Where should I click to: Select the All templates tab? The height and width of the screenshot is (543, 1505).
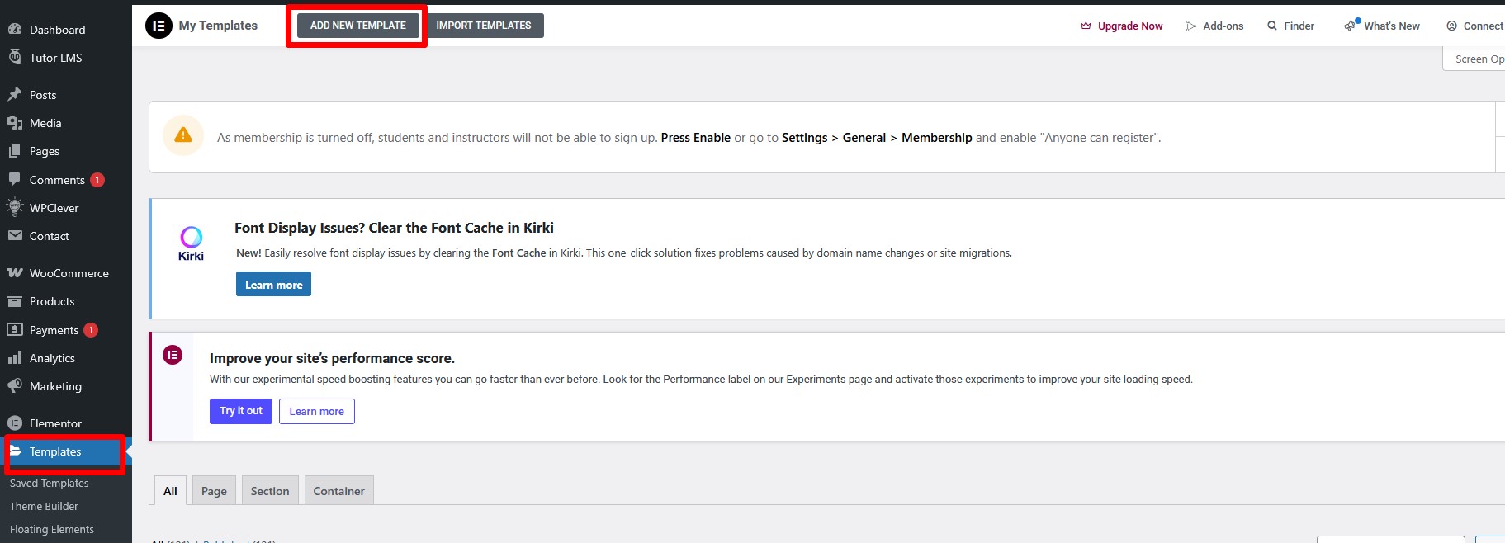[x=170, y=490]
